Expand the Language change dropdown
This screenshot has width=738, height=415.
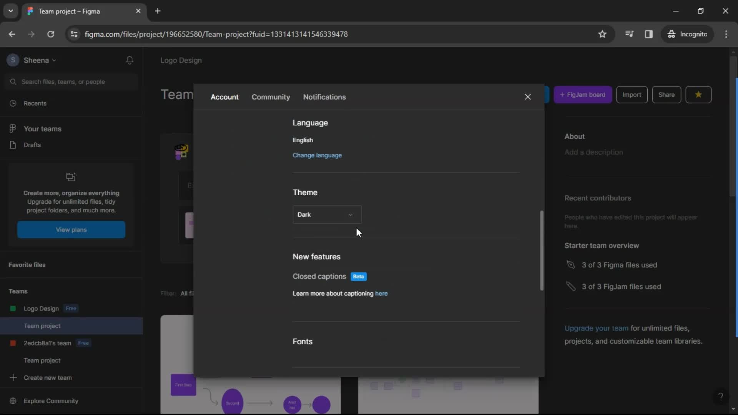point(317,155)
